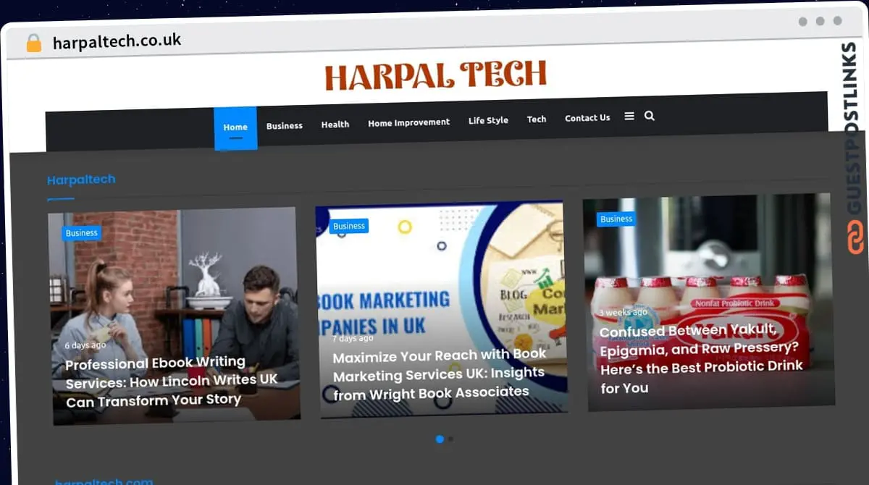Switch to the second carousel dot
The image size is (869, 485).
tap(450, 439)
